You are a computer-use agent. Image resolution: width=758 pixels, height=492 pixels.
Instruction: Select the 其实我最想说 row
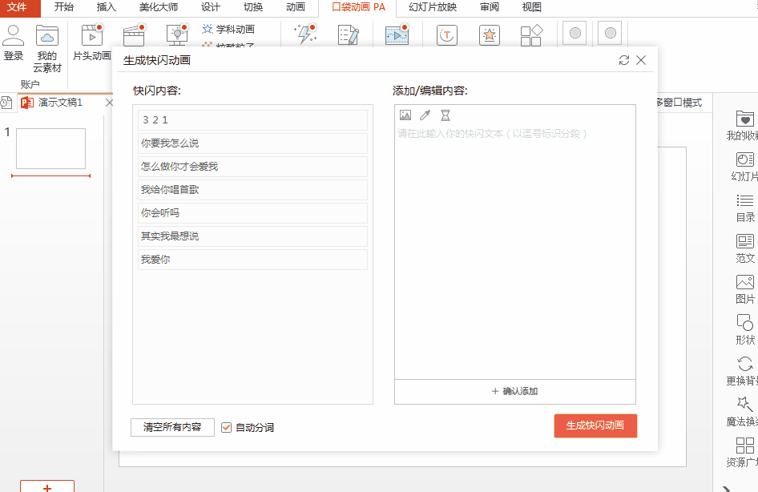point(252,236)
